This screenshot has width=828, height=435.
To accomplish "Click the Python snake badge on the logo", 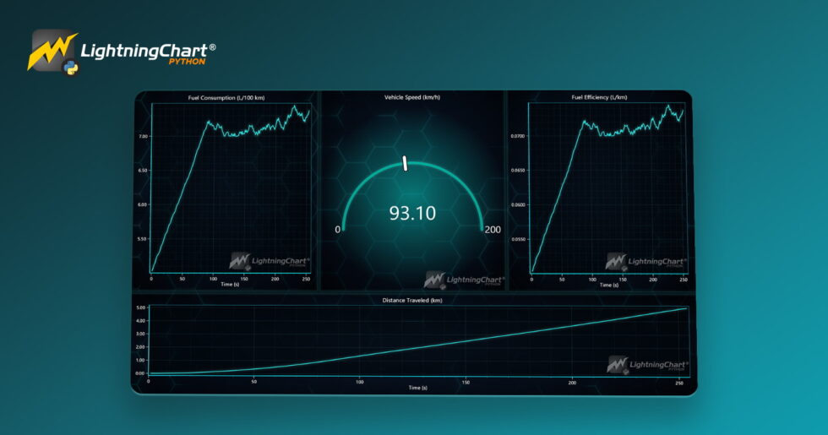I will 70,68.
